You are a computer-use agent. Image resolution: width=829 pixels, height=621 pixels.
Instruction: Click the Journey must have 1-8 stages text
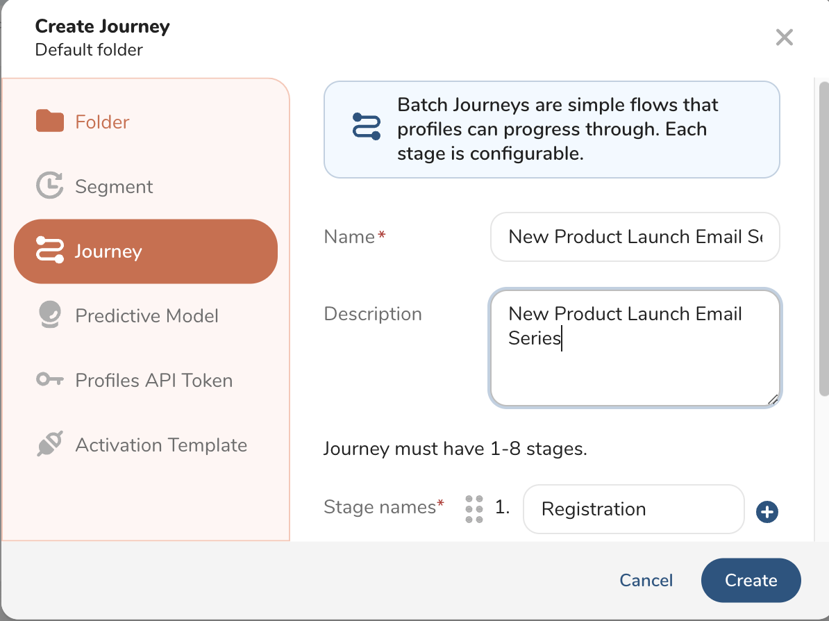click(x=455, y=449)
